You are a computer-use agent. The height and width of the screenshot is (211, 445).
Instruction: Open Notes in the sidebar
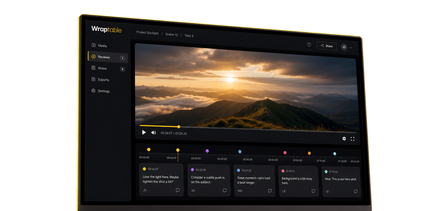[108, 69]
